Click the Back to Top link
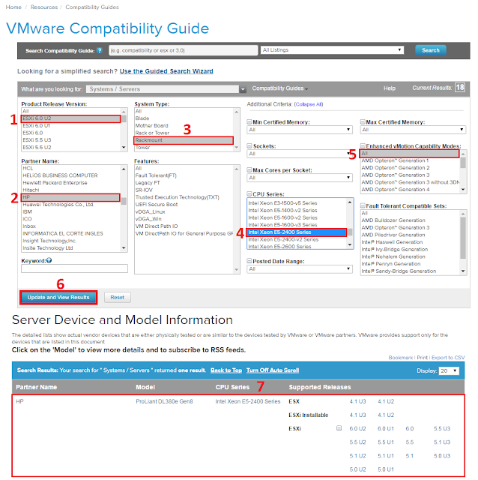Screen dimensions: 478x480 click(226, 370)
